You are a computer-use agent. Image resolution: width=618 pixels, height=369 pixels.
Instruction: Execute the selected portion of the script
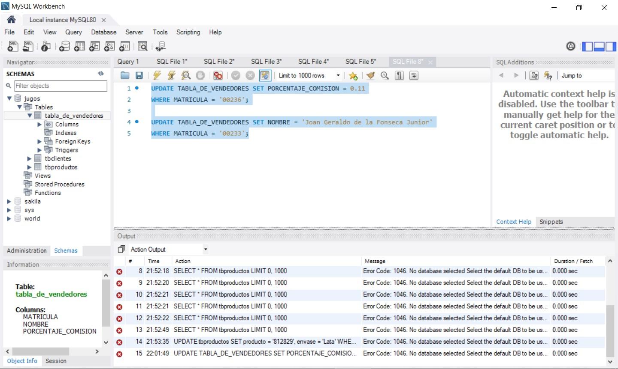pyautogui.click(x=157, y=75)
